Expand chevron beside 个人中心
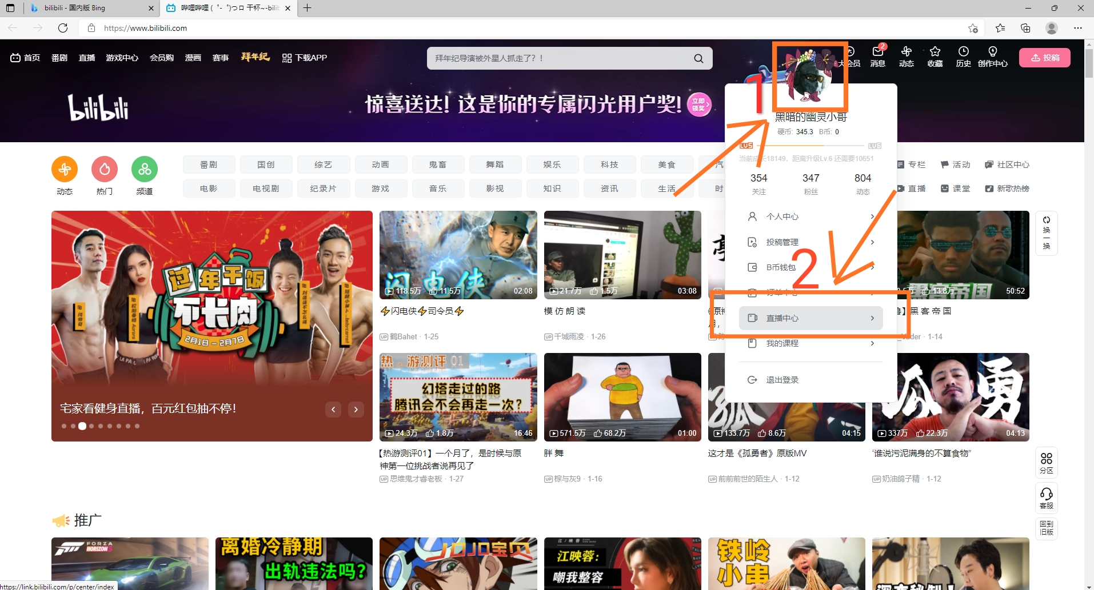 pos(872,216)
